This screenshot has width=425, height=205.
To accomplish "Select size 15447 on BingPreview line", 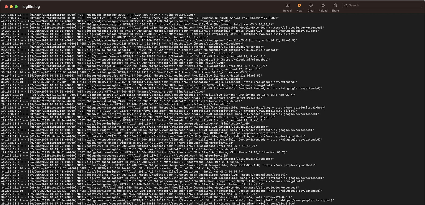I will tap(149, 124).
